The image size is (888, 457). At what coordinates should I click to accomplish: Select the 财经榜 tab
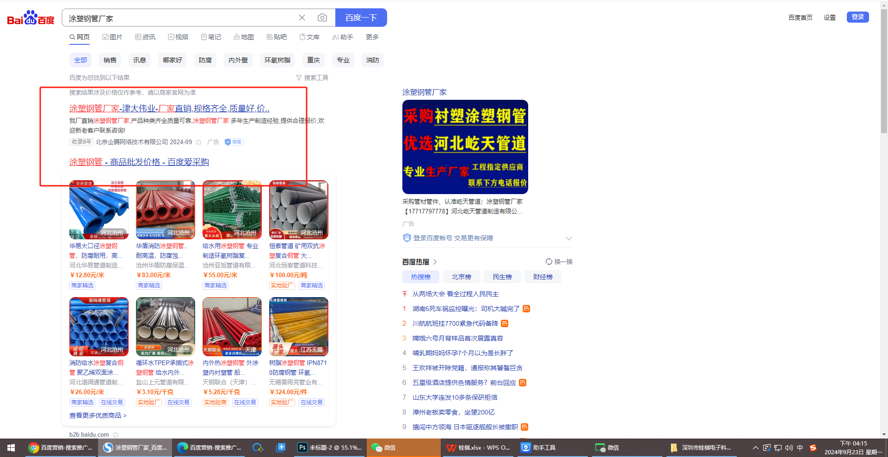[x=543, y=277]
